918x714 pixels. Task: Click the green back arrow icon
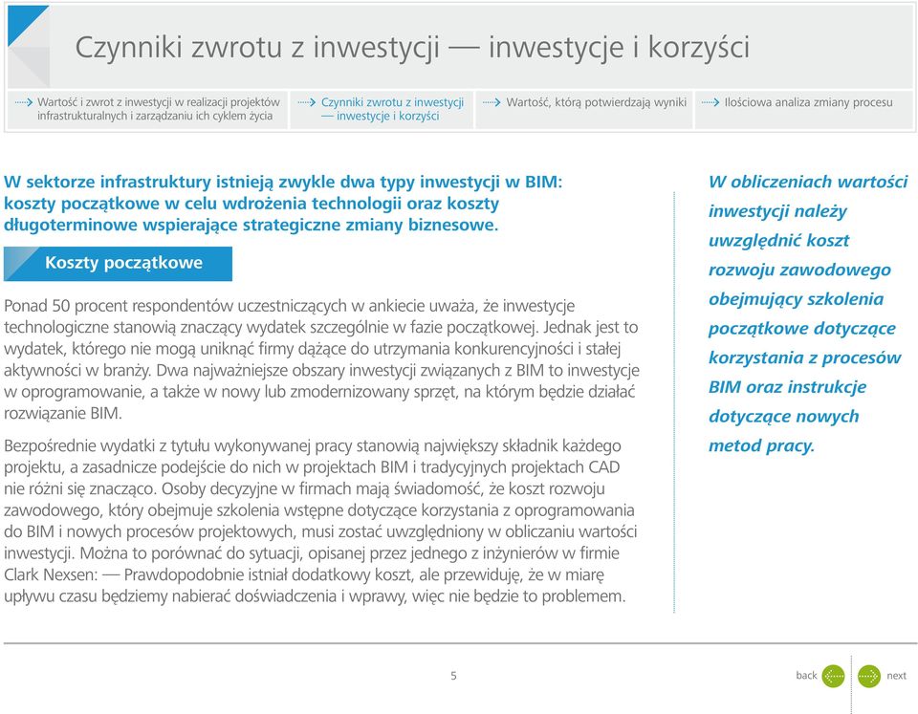click(x=833, y=676)
